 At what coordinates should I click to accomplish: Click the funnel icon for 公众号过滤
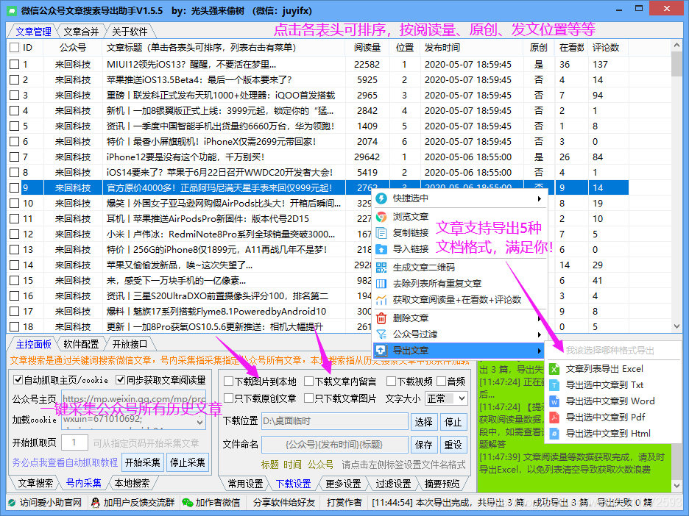pos(381,334)
